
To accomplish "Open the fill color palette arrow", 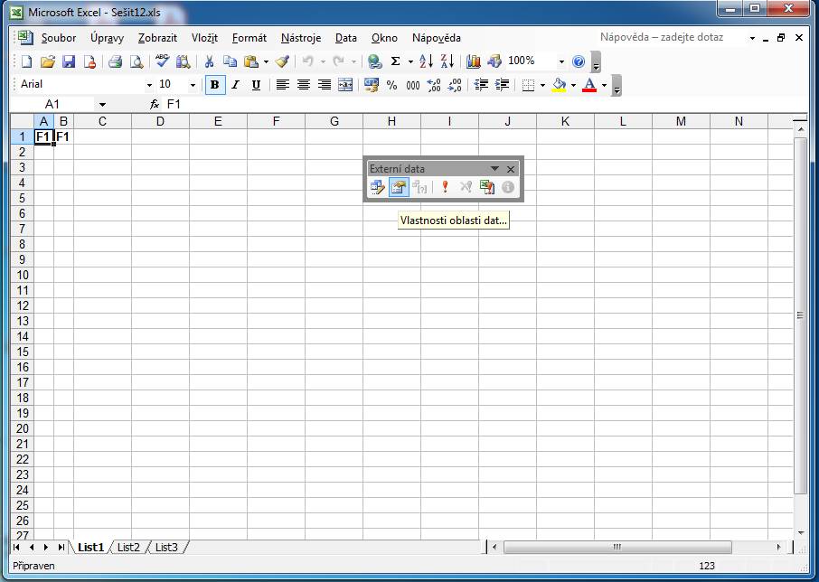I will tap(573, 85).
